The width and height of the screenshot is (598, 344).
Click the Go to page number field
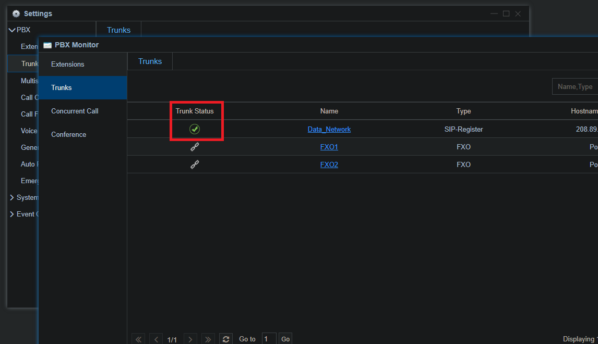click(269, 339)
